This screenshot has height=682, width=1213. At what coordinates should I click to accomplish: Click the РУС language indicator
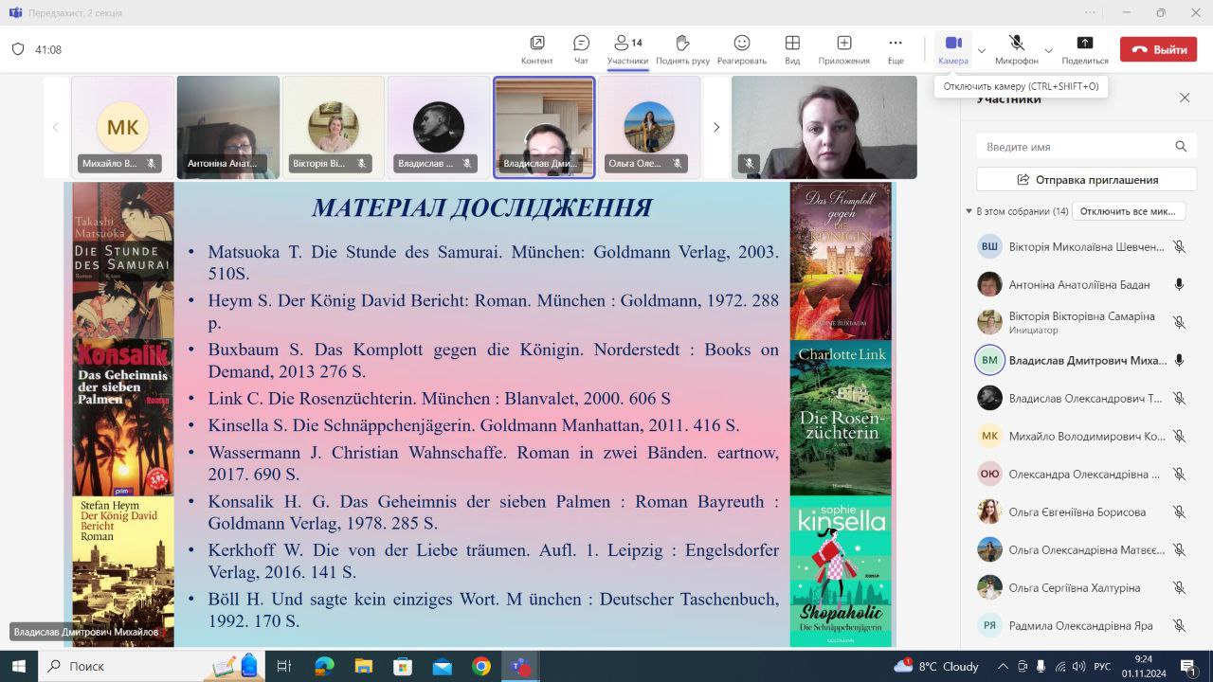[1102, 666]
